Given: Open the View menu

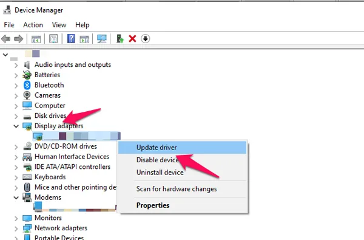Looking at the screenshot, I should (59, 25).
